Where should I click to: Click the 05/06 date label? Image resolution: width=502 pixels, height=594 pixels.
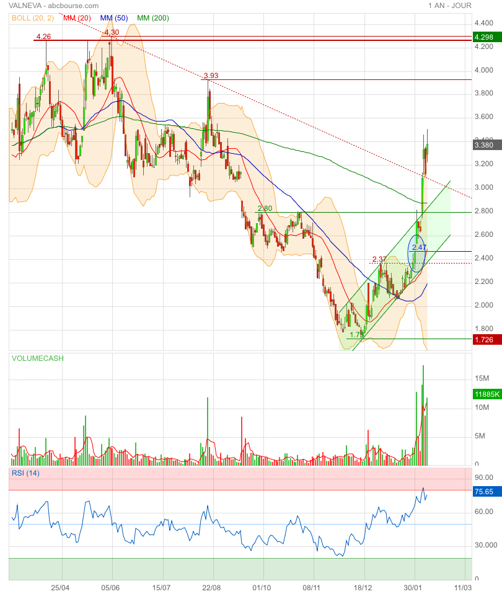coord(110,588)
